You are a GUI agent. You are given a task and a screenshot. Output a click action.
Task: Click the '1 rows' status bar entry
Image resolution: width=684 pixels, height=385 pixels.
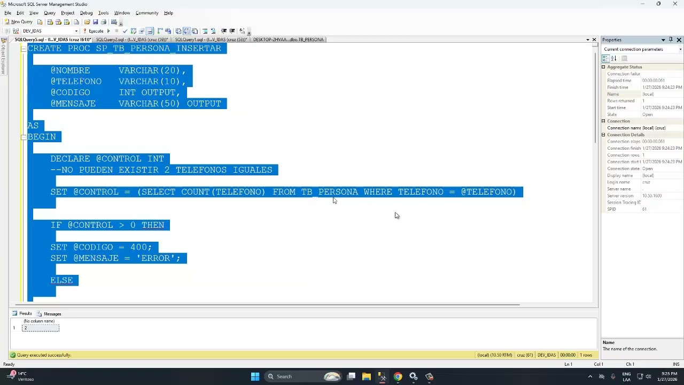[x=586, y=355]
